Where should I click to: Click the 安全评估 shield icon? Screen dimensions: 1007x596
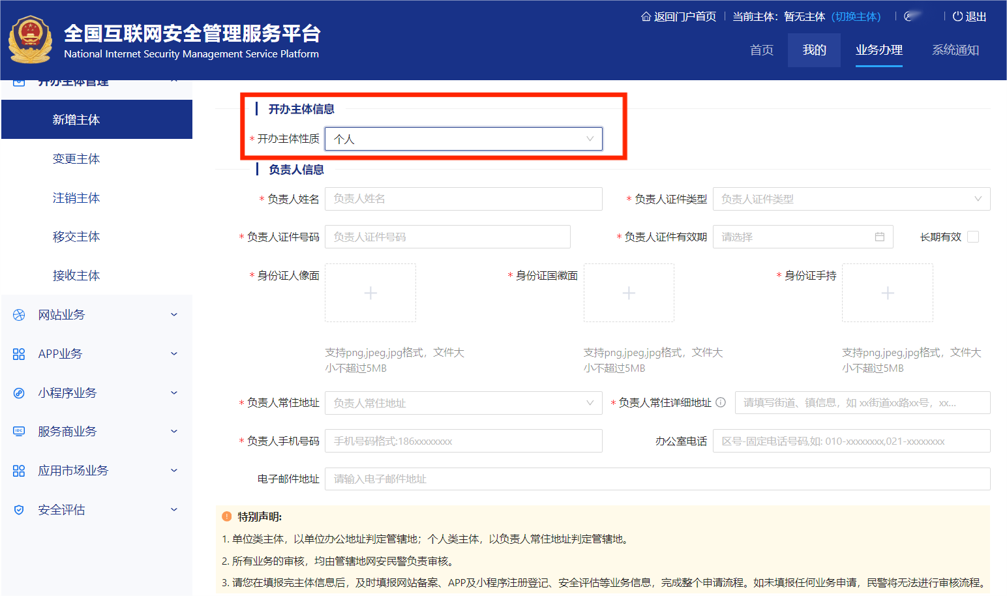pos(18,509)
